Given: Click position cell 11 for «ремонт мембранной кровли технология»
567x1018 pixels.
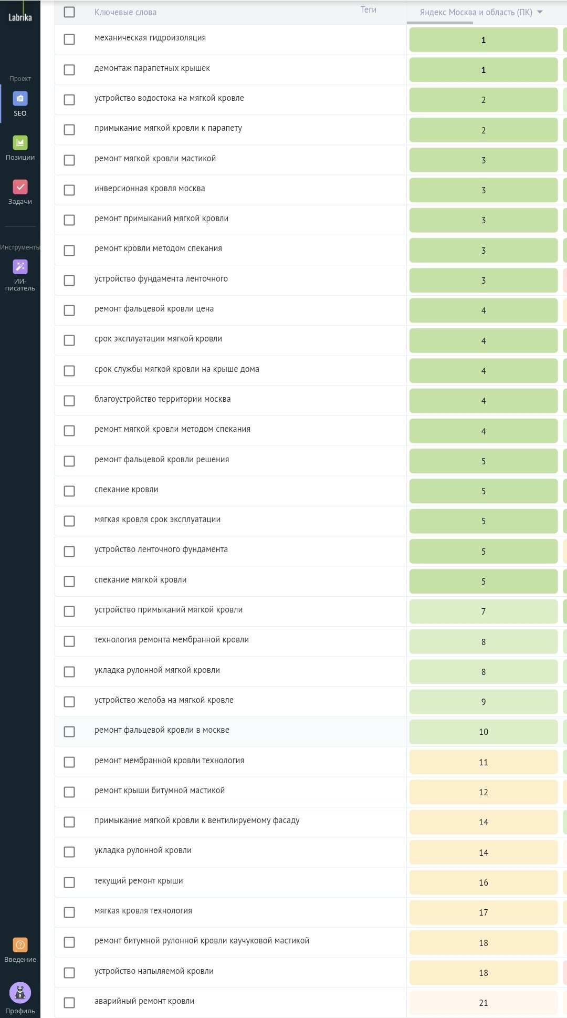Looking at the screenshot, I should pos(483,762).
